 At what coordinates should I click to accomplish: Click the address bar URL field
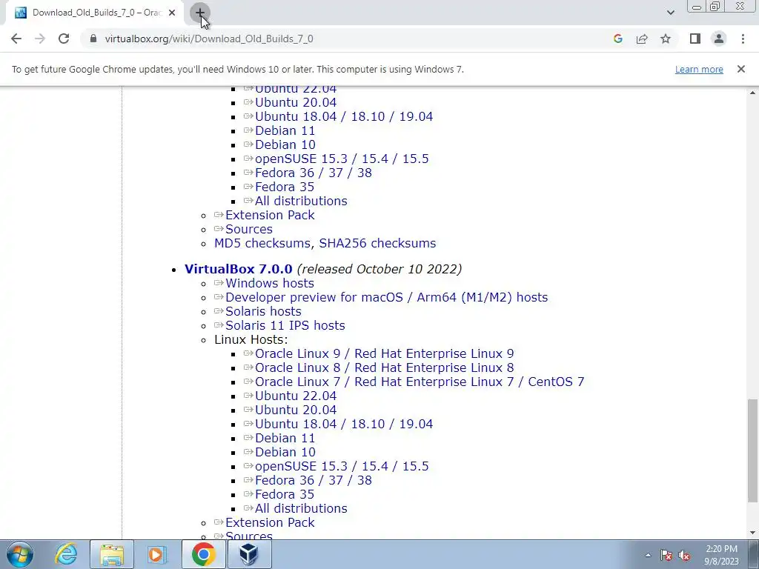pos(348,39)
